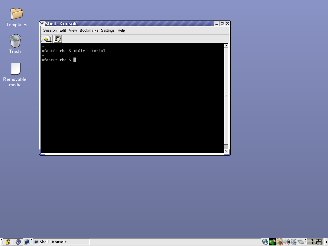Click the globe network tray icon
The width and height of the screenshot is (328, 246).
click(x=265, y=242)
